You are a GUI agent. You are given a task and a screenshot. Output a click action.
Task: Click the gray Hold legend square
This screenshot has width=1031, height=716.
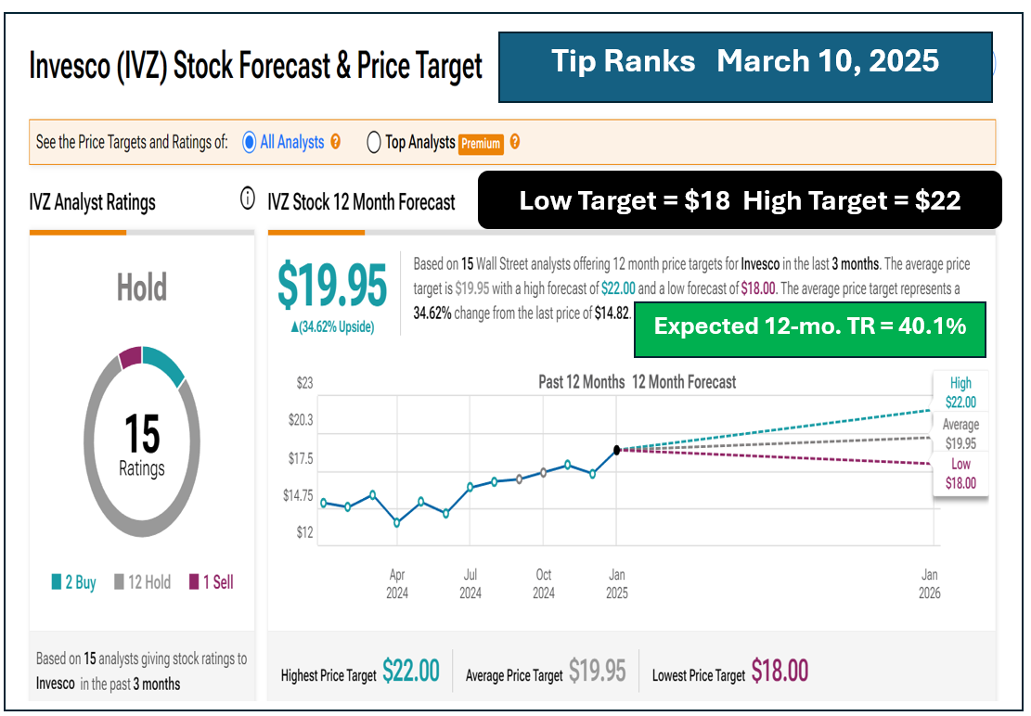[x=119, y=582]
